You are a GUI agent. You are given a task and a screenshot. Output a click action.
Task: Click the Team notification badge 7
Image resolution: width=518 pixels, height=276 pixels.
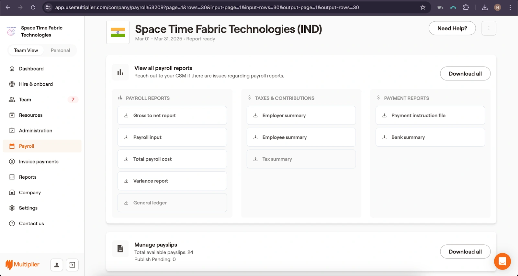pos(73,100)
